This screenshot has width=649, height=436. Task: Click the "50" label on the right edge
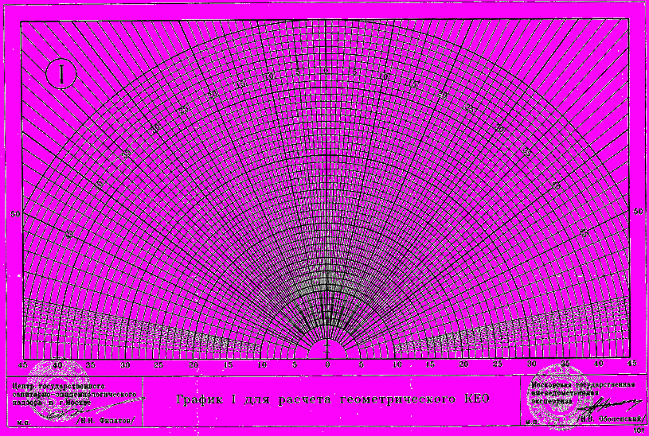(x=638, y=212)
